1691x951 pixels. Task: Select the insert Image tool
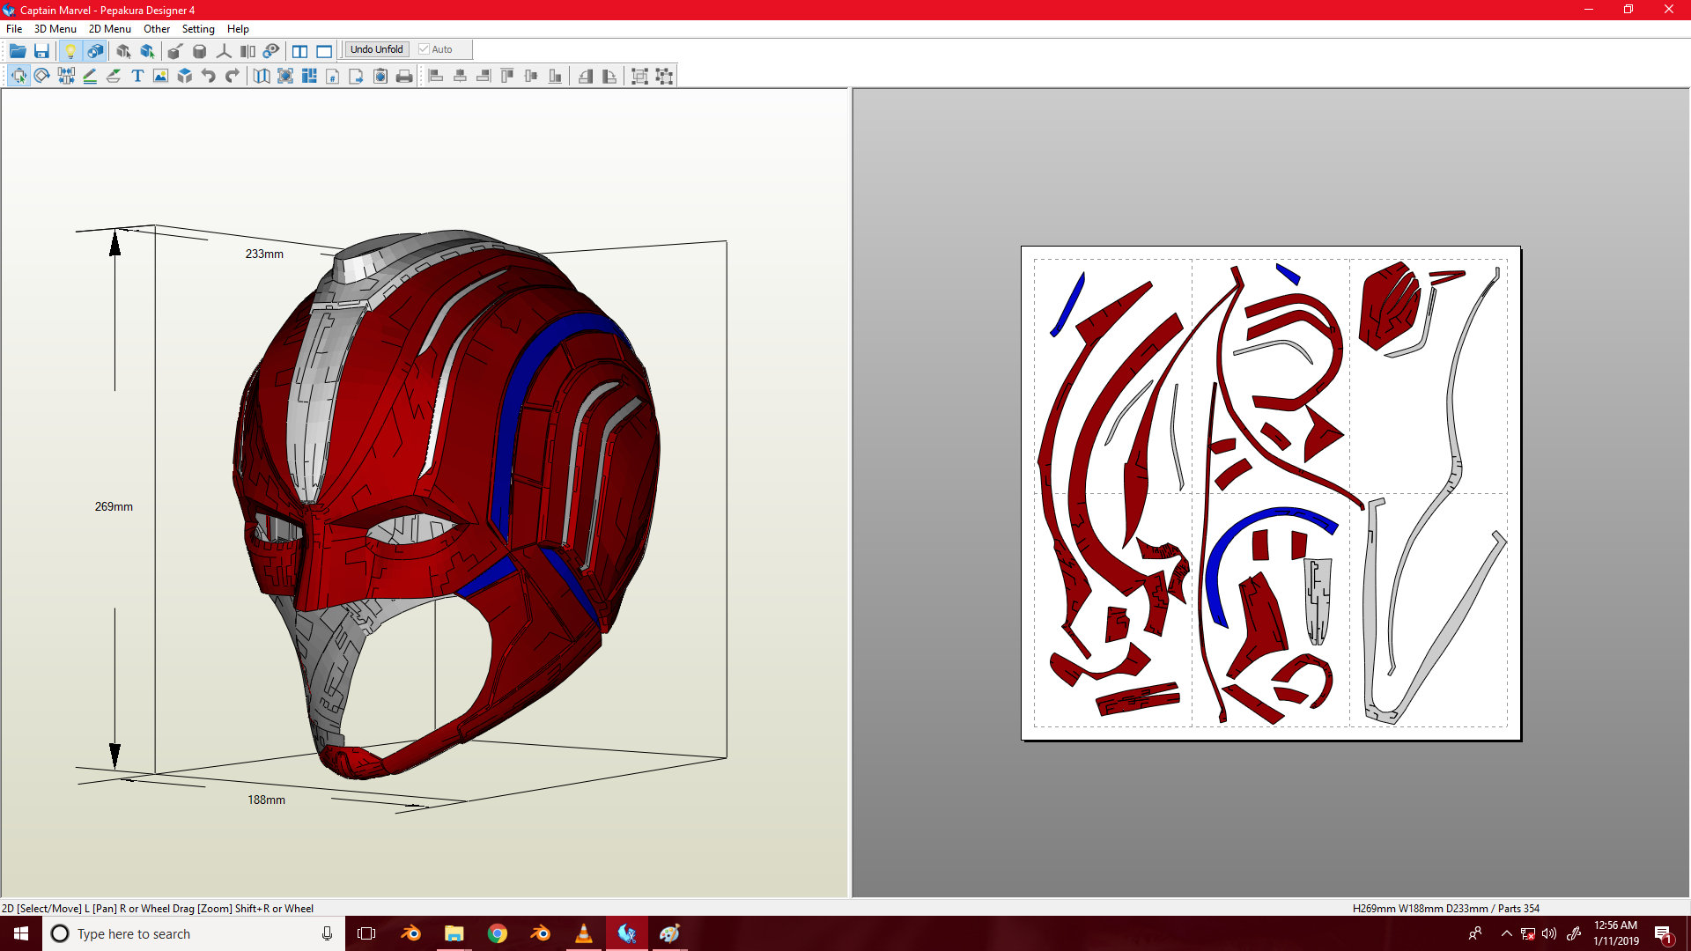[x=160, y=76]
